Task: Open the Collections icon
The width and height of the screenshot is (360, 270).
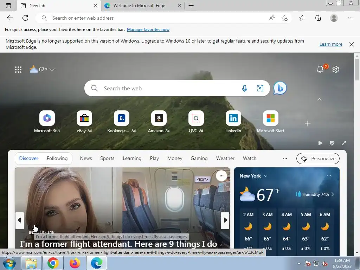Action: pos(318,18)
